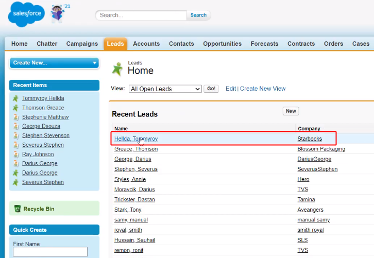Screen dimensions: 374x258
Task: Open the Campaigns tab
Action: [x=82, y=44]
